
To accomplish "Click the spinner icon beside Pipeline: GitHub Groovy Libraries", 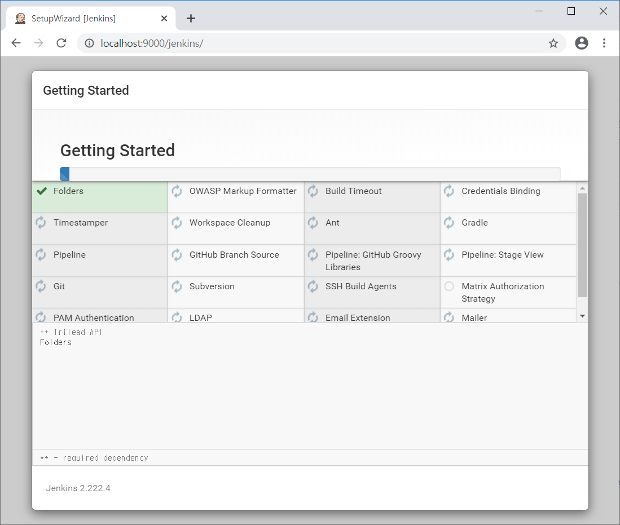I will (313, 254).
